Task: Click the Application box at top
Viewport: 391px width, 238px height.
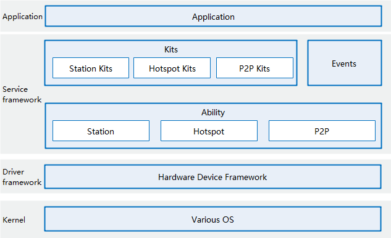Action: click(x=213, y=16)
